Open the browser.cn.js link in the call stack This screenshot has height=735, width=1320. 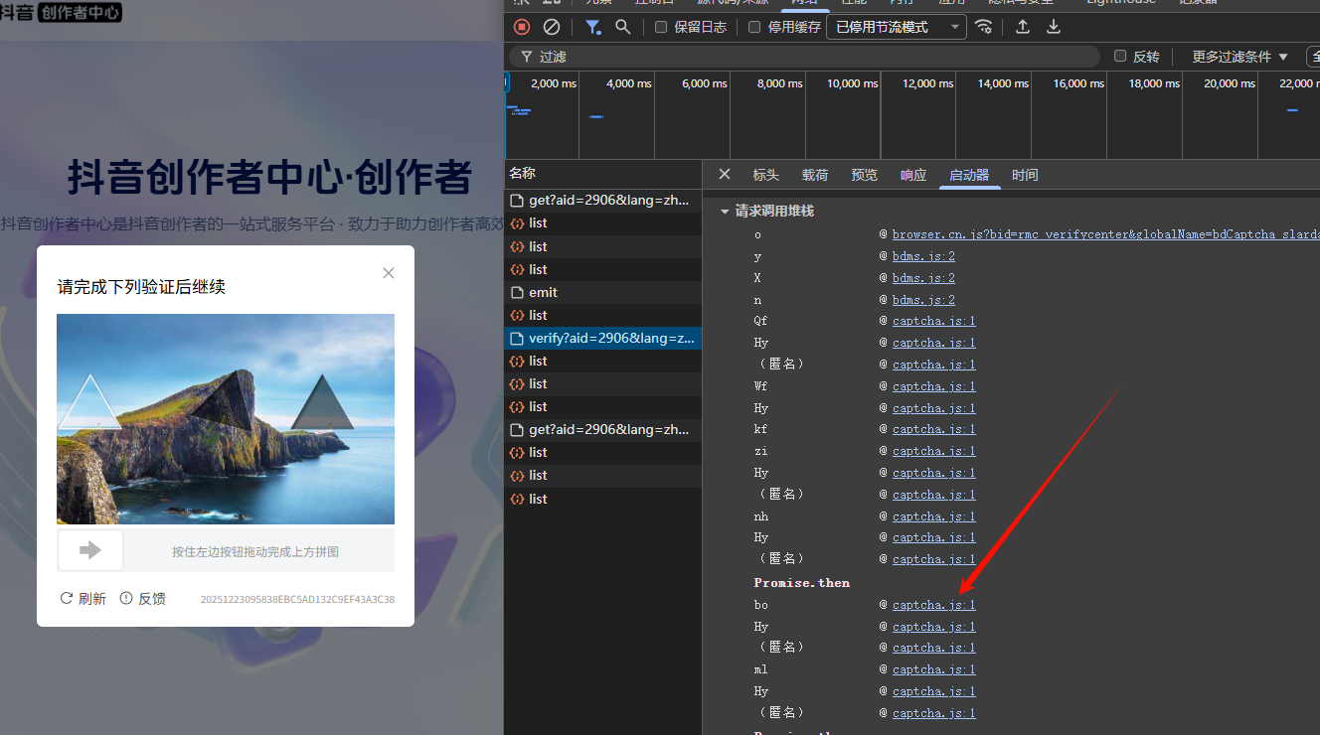tap(1105, 234)
